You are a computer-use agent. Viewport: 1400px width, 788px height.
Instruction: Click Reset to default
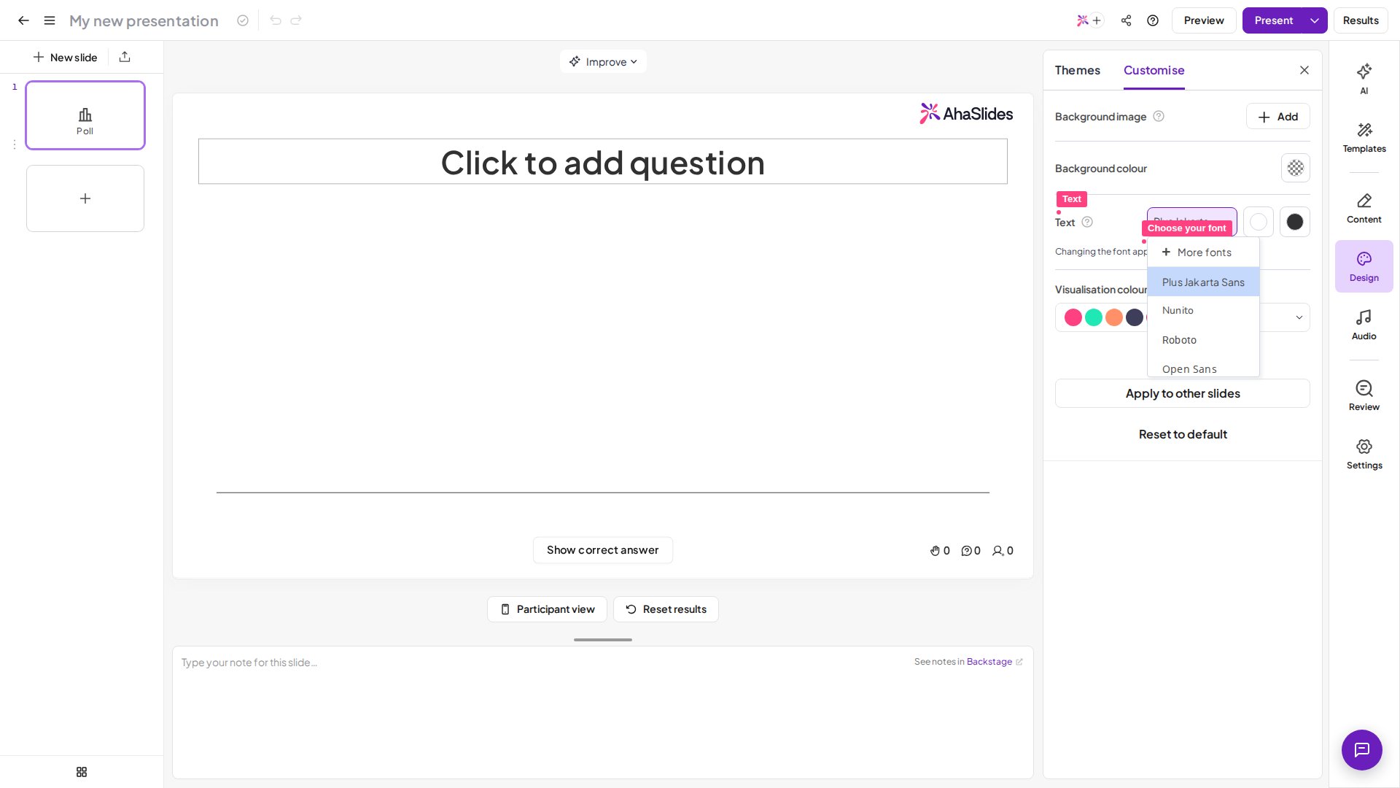[1183, 434]
